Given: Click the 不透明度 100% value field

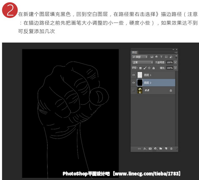Looking at the screenshot, I should [170, 62].
